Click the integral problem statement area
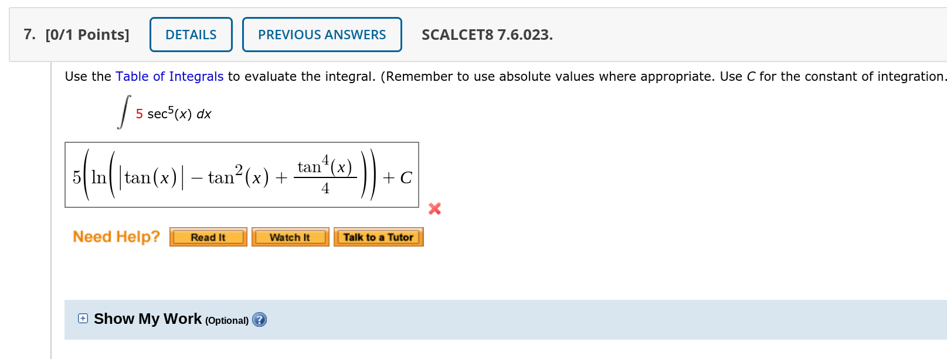The height and width of the screenshot is (359, 947). click(x=166, y=111)
